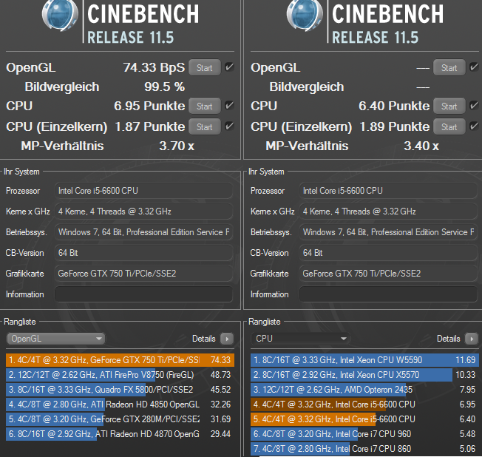
Task: Open the OpenGL ranking dropdown in left window
Action: [55, 339]
